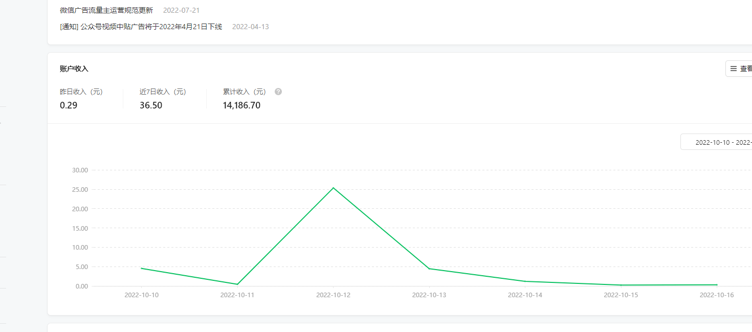752x332 pixels.
Task: Click the 近7日收入 value 36.50
Action: [151, 105]
